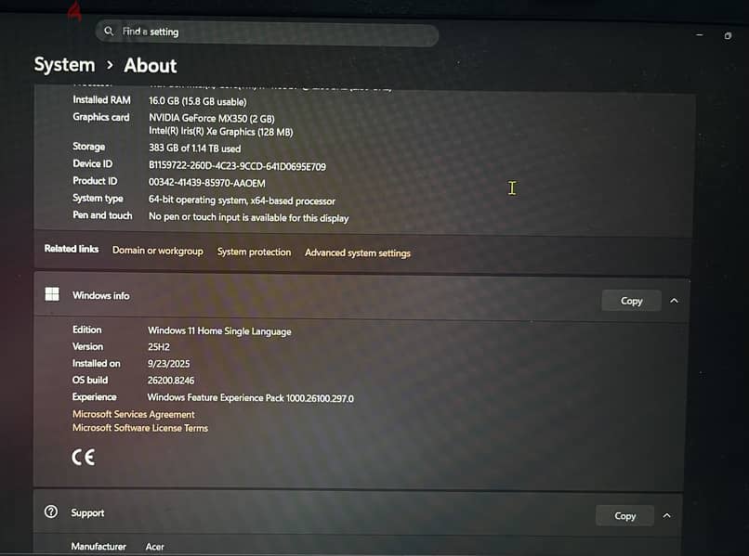749x556 pixels.
Task: Click the Installed RAM label
Action: coord(101,99)
